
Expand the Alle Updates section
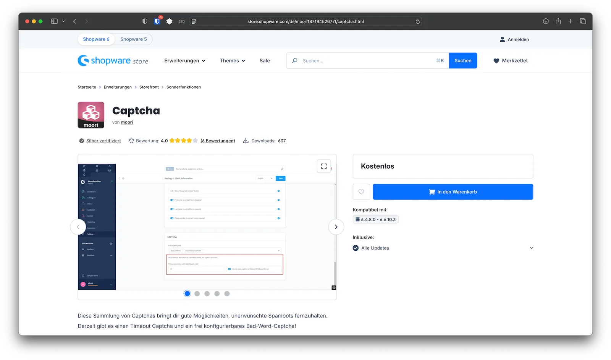click(531, 248)
